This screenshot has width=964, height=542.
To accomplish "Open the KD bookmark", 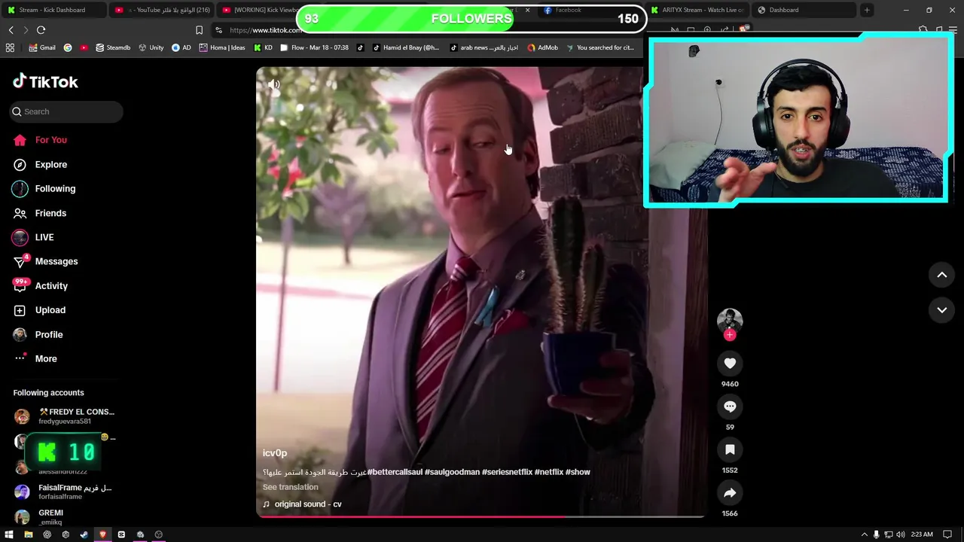I will (263, 47).
